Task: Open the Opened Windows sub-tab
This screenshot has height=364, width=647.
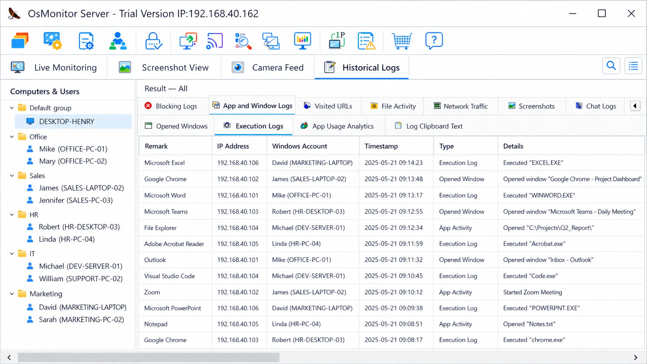Action: tap(176, 126)
